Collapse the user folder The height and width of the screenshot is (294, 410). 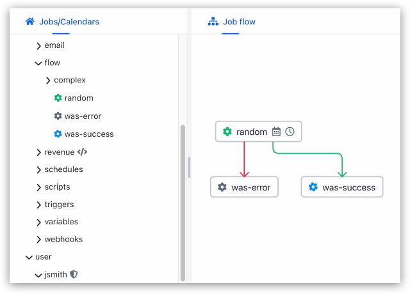pos(29,257)
